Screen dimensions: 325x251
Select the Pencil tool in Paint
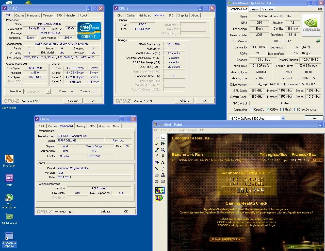coord(157,156)
